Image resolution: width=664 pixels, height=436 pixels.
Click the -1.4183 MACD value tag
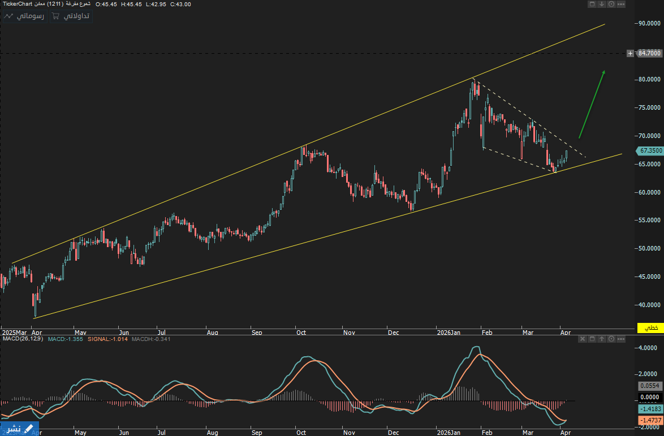coord(650,409)
